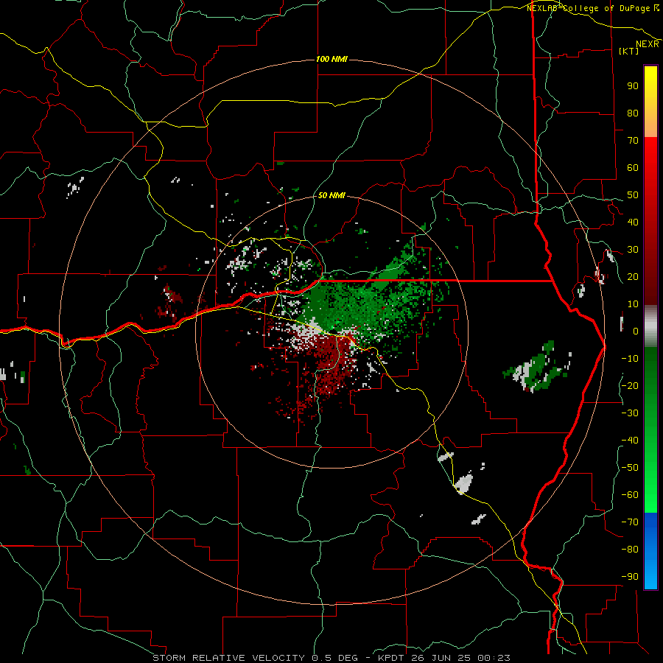This screenshot has height=663, width=663.
Task: Click the '100 NMI' range ring label
Action: pos(331,59)
